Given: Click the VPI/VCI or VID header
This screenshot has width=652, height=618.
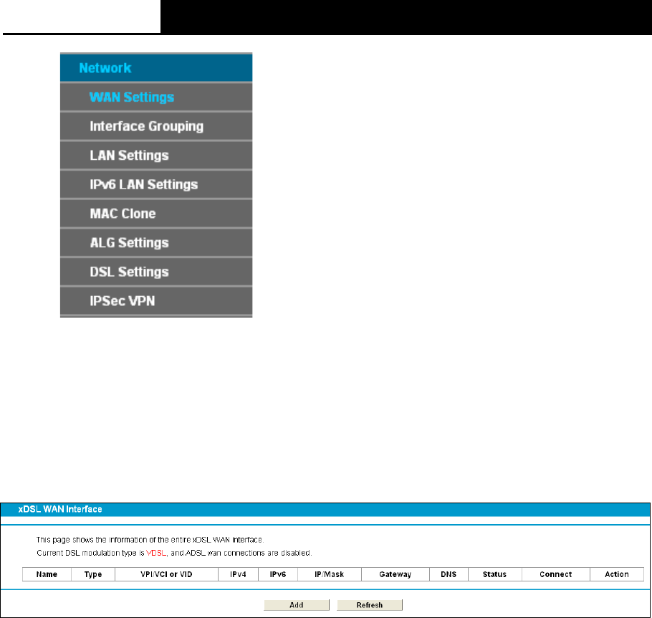Looking at the screenshot, I should 166,574.
